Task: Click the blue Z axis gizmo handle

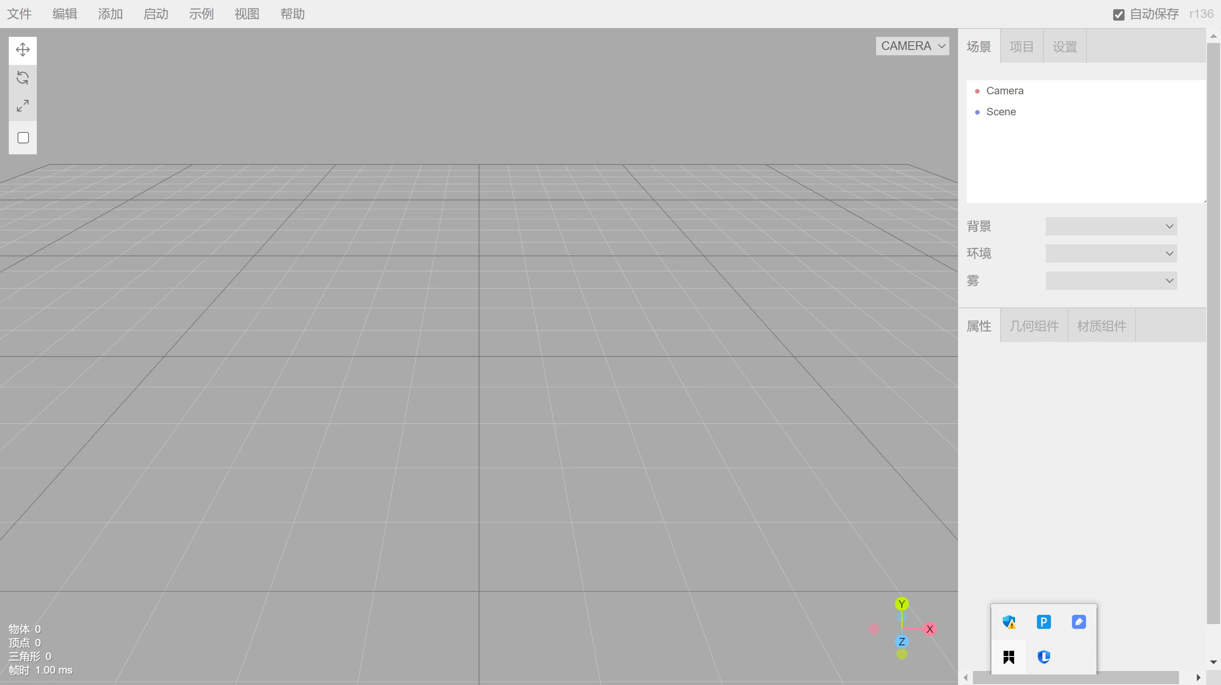Action: (x=902, y=641)
